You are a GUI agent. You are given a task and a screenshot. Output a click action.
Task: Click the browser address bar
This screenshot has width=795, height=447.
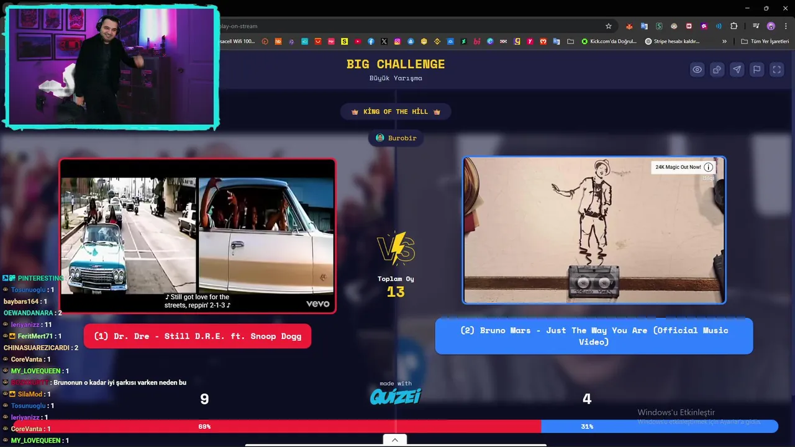point(410,26)
